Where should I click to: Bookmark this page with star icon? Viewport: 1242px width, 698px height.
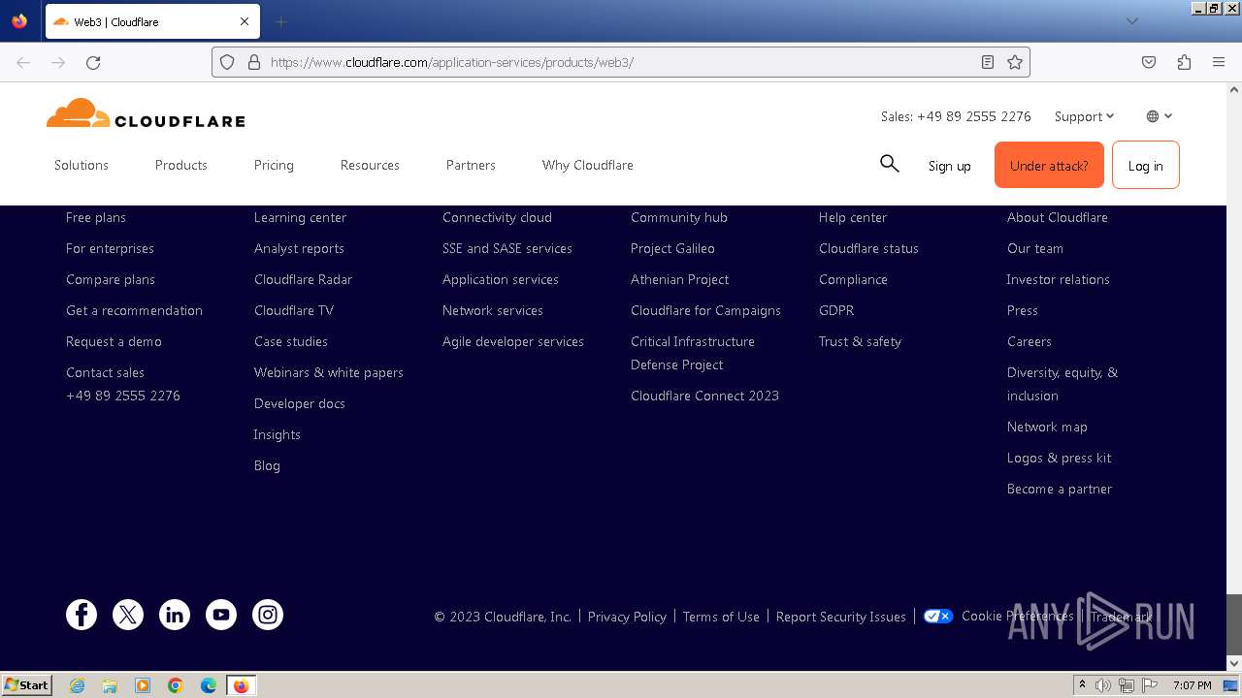[1015, 62]
